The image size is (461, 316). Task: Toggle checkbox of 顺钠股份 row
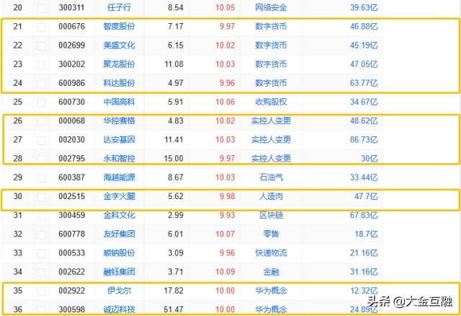click(41, 253)
